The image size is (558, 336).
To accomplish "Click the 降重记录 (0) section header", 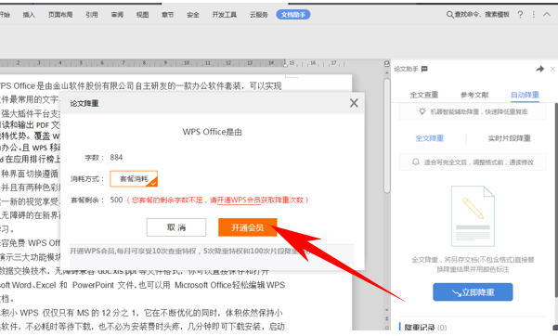I will click(425, 327).
